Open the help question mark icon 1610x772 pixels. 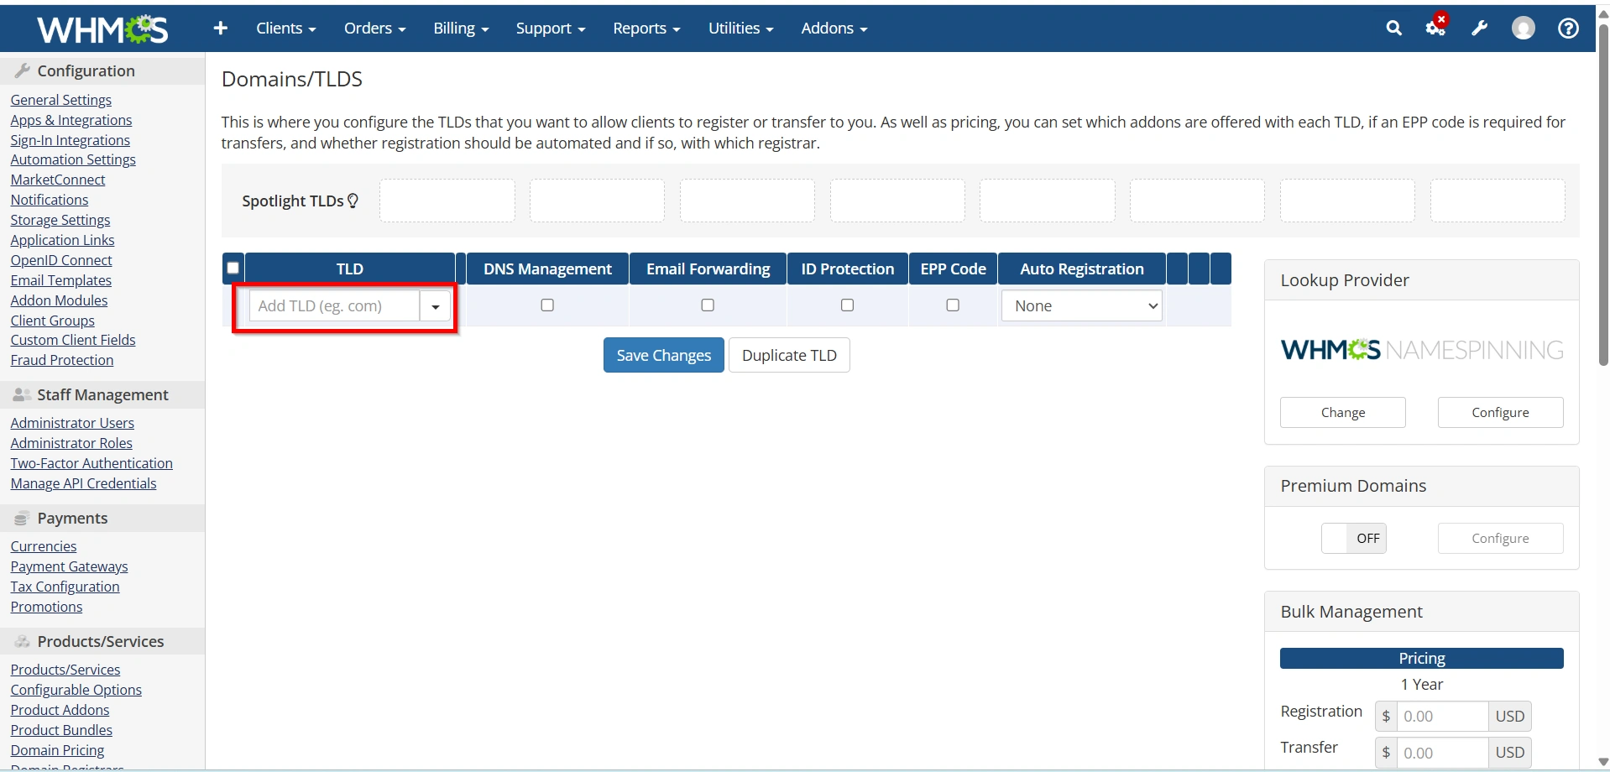pos(1568,29)
